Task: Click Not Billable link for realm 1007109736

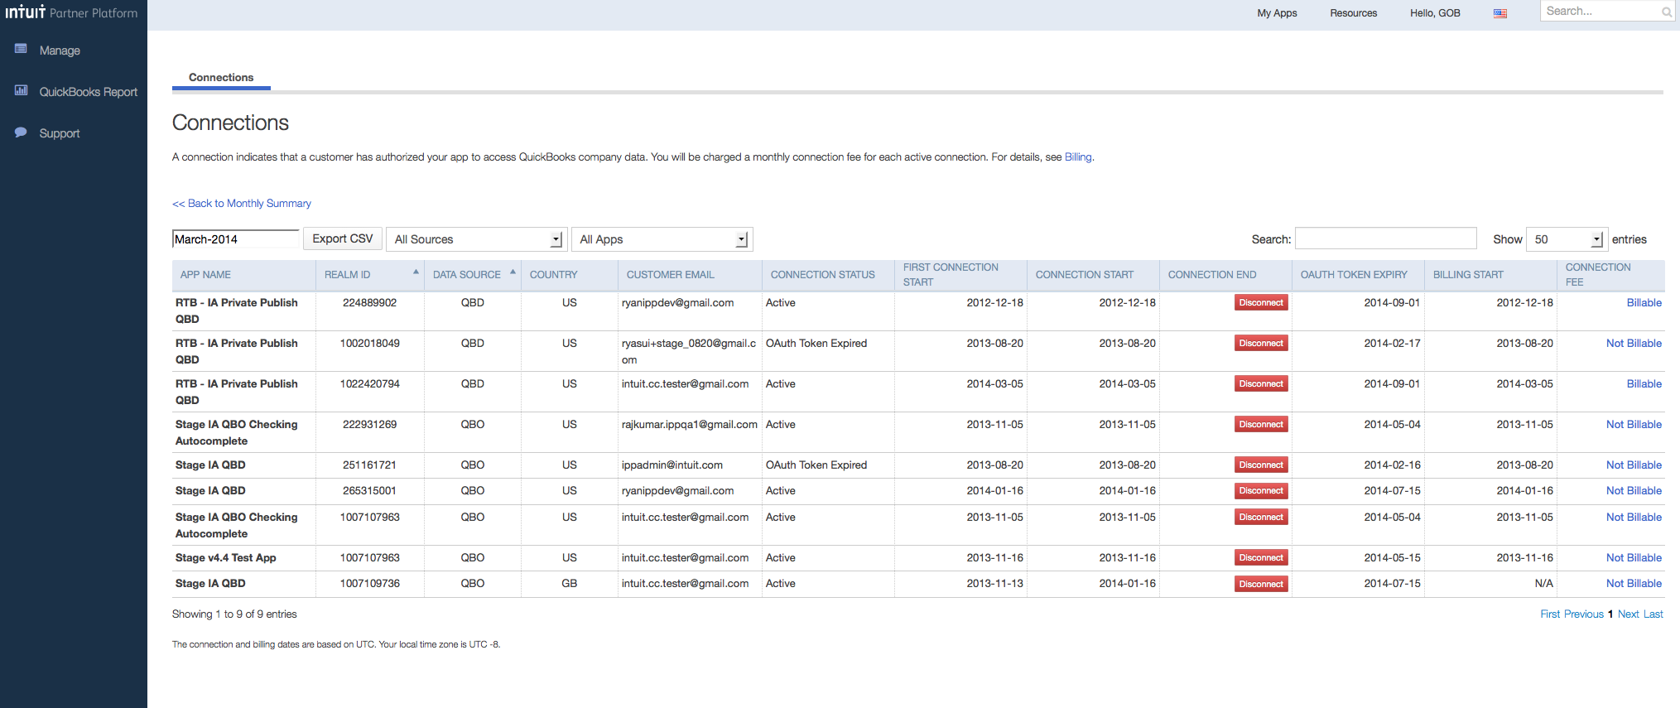Action: (x=1634, y=584)
